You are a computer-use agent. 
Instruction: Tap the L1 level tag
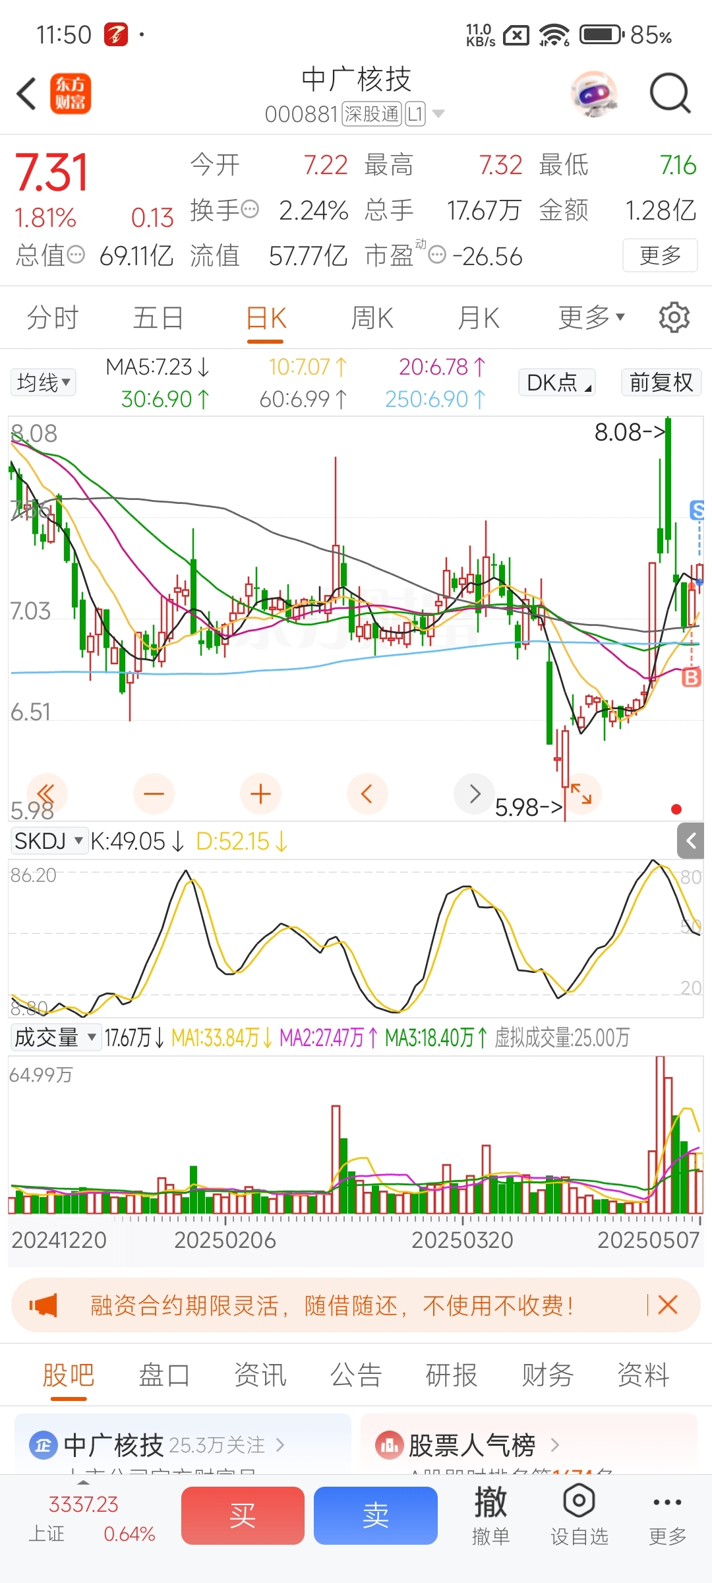click(415, 114)
